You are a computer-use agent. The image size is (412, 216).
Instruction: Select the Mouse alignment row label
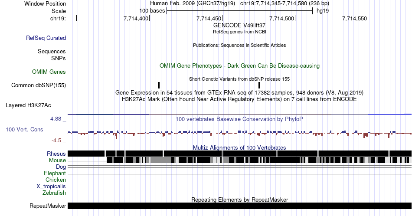pyautogui.click(x=57, y=160)
